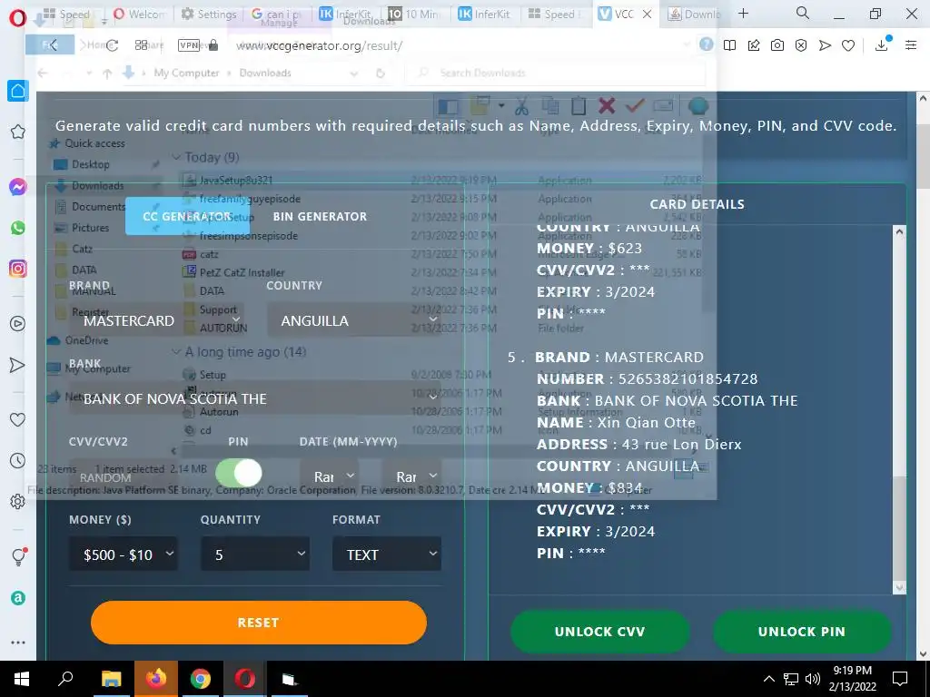Close the VCC tab with its X
This screenshot has height=697, width=930.
[x=647, y=14]
